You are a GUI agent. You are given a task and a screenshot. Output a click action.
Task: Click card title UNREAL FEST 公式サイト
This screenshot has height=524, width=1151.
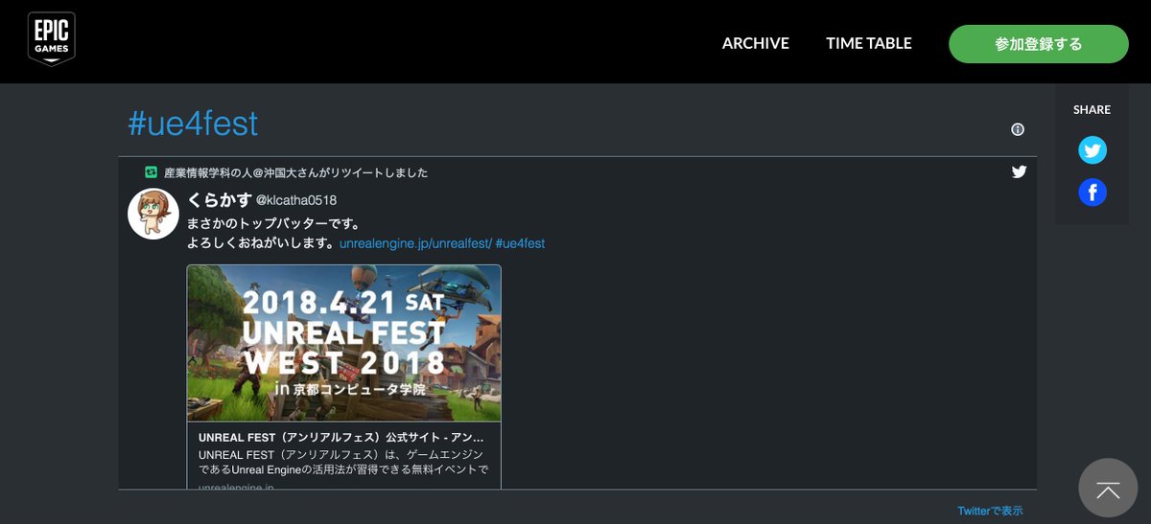click(x=341, y=437)
